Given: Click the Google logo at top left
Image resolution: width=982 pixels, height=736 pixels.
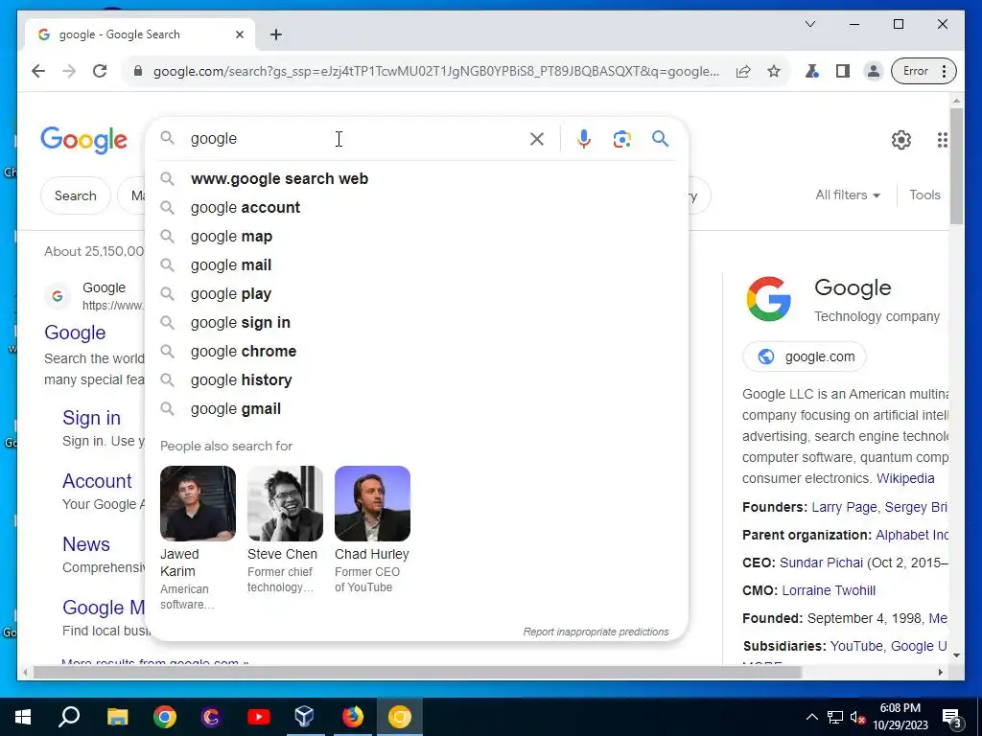Looking at the screenshot, I should tap(84, 140).
